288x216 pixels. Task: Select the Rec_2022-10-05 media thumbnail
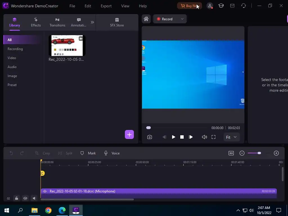[67, 45]
